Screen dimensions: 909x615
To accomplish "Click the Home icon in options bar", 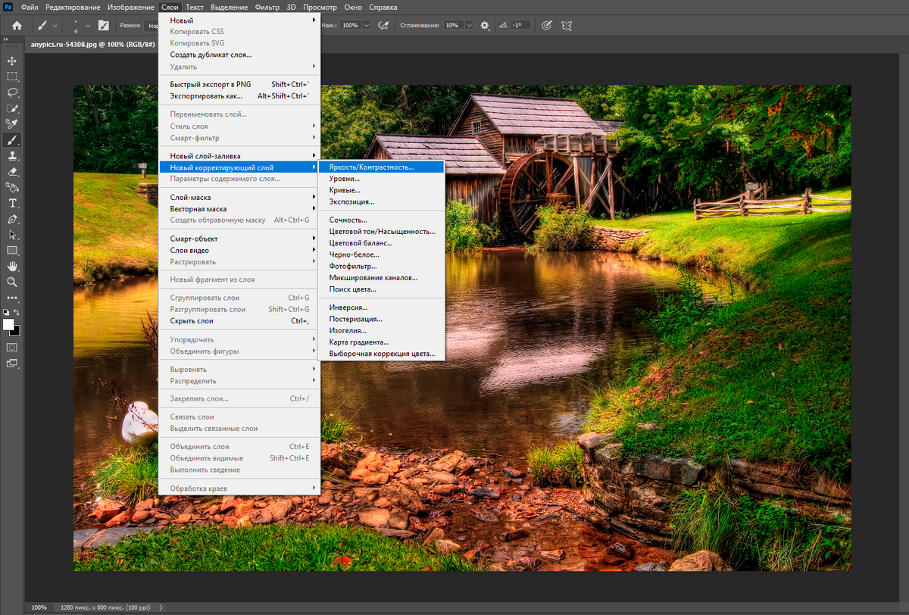I will [x=17, y=25].
